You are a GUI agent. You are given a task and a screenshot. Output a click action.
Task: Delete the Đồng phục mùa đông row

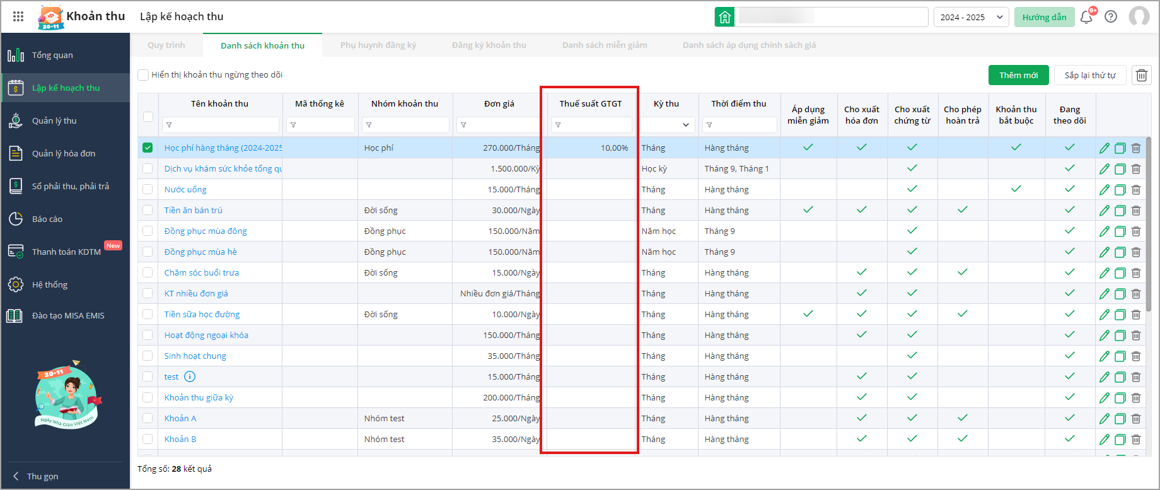[1136, 231]
